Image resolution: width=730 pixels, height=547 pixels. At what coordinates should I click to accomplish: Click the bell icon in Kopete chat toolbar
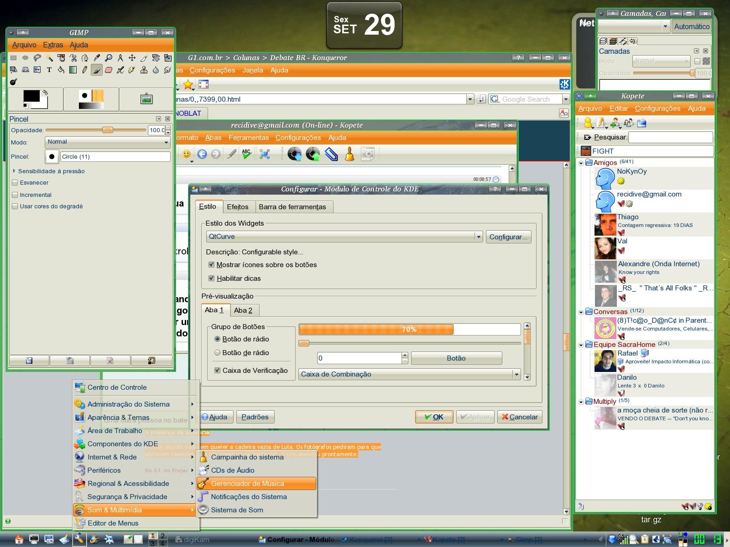click(x=349, y=154)
